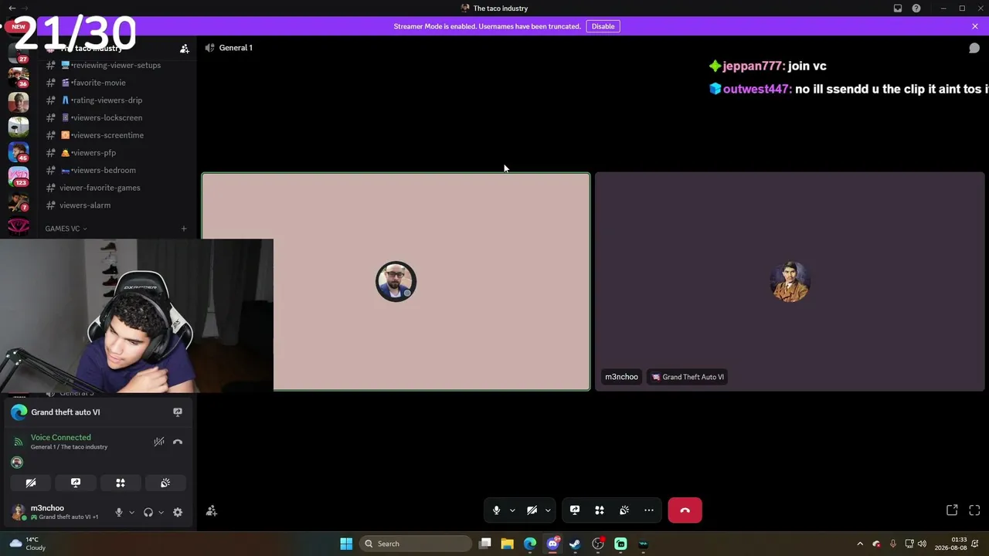Open server icon with 7 unread badge

point(19,202)
